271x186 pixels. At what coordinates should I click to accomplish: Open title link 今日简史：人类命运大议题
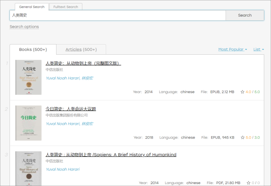click(71, 109)
